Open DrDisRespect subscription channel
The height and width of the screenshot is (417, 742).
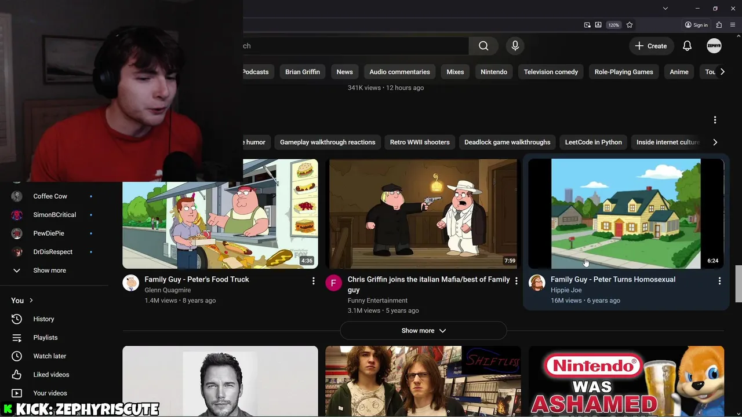click(54, 252)
